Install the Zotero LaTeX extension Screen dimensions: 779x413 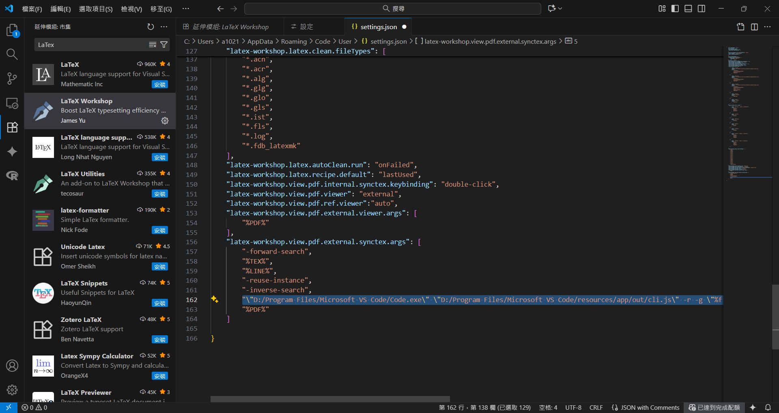160,340
